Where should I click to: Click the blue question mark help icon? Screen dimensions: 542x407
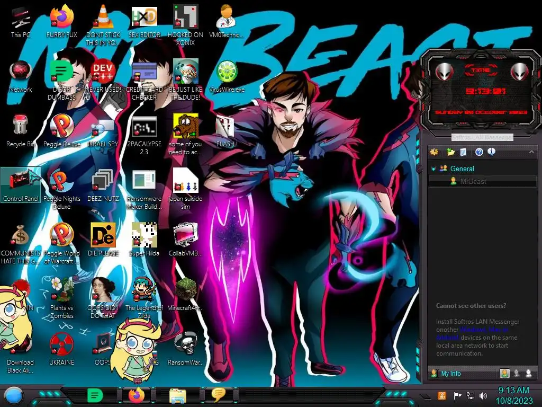point(479,152)
